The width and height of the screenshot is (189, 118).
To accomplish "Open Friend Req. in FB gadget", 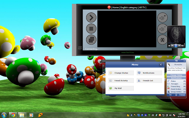I will [176, 86].
